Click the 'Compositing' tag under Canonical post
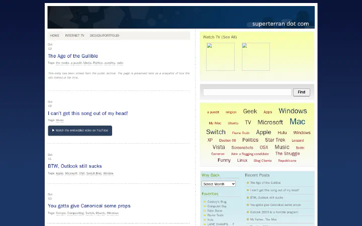Viewport: 362px width, 226px height. pos(75,213)
